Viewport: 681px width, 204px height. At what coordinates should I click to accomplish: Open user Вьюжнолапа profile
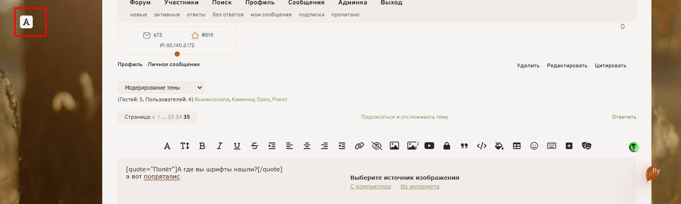point(212,100)
